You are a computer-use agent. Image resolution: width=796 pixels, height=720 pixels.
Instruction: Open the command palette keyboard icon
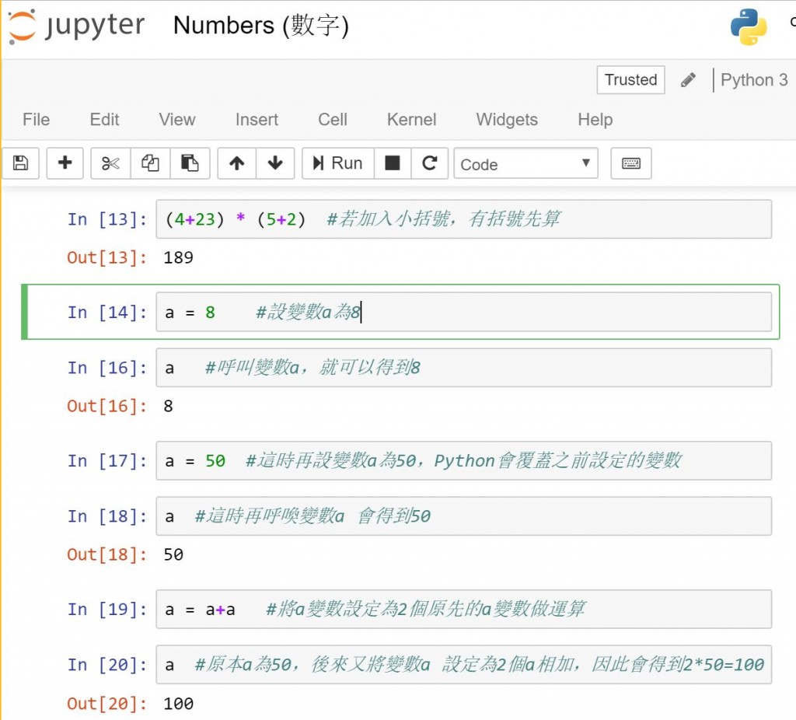tap(631, 163)
